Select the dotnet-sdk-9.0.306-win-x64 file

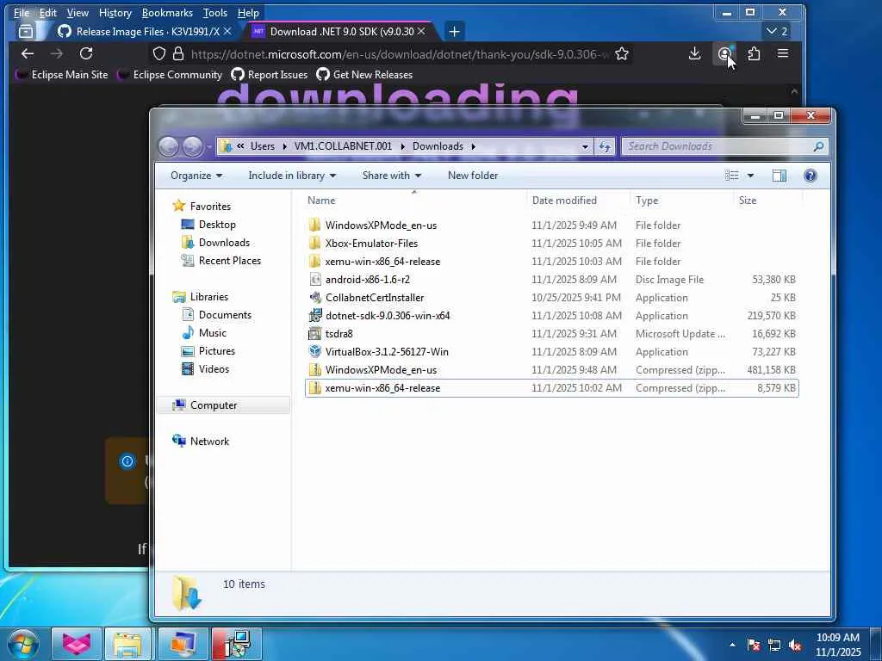coord(551,316)
